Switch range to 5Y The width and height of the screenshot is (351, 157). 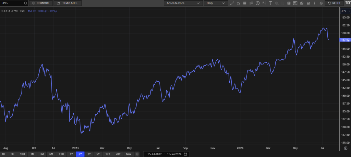point(98,154)
